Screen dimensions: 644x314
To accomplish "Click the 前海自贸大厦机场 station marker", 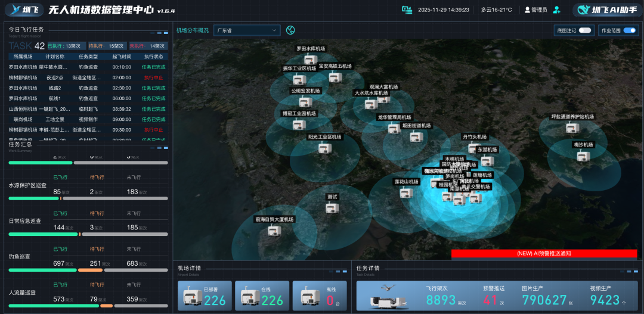I will pos(267,229).
